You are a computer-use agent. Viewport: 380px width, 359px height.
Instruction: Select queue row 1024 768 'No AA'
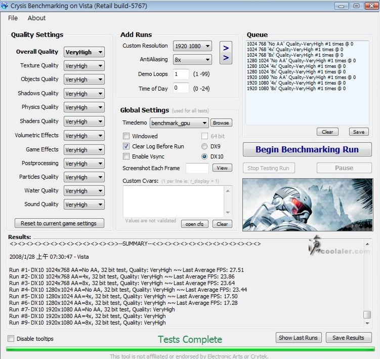[300, 44]
